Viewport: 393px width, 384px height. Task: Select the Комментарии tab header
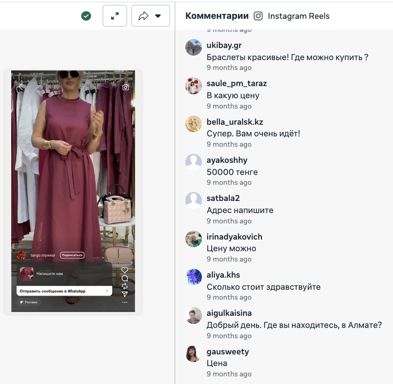217,16
